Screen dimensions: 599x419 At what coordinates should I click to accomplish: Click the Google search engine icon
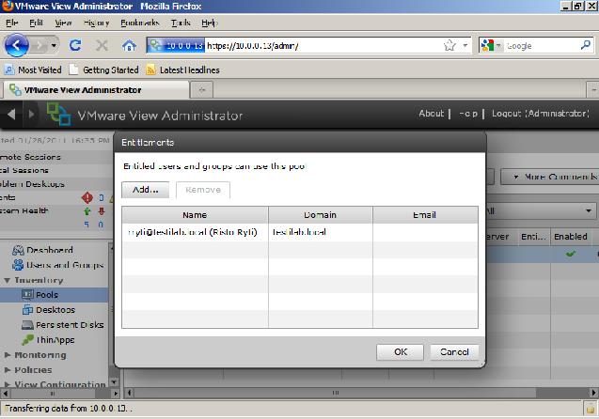pyautogui.click(x=487, y=45)
